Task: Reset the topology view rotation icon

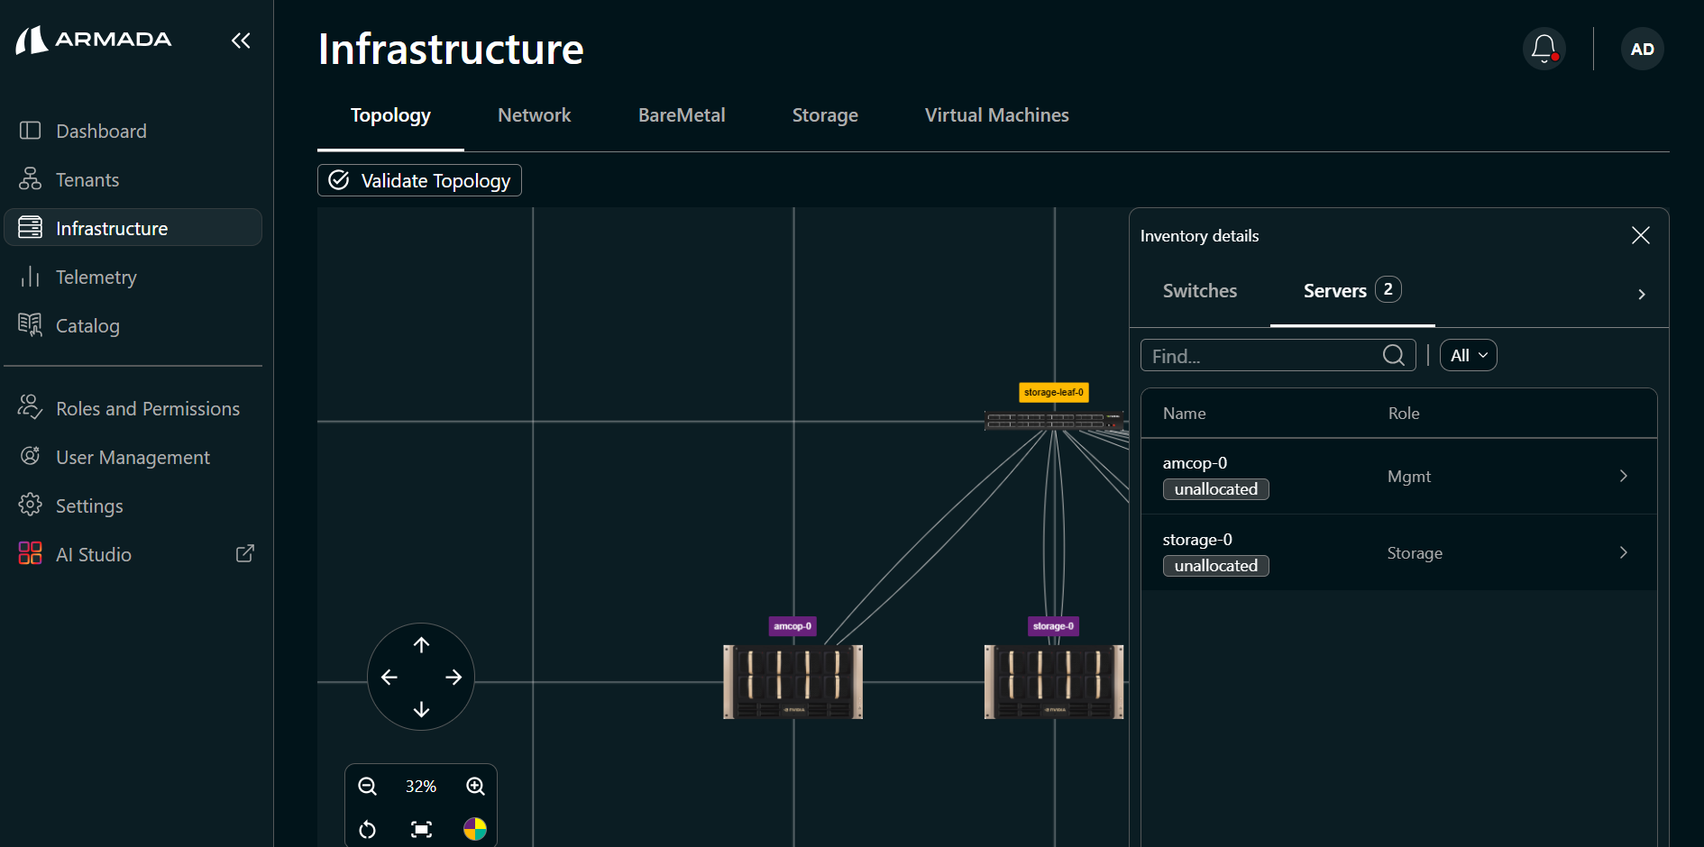Action: (367, 829)
